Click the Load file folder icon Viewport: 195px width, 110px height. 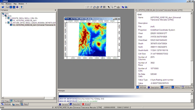3,7
